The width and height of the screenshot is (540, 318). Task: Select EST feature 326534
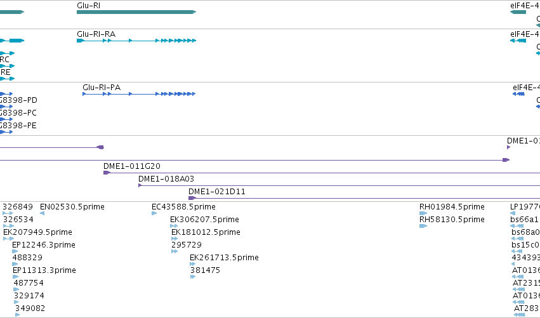[9, 226]
